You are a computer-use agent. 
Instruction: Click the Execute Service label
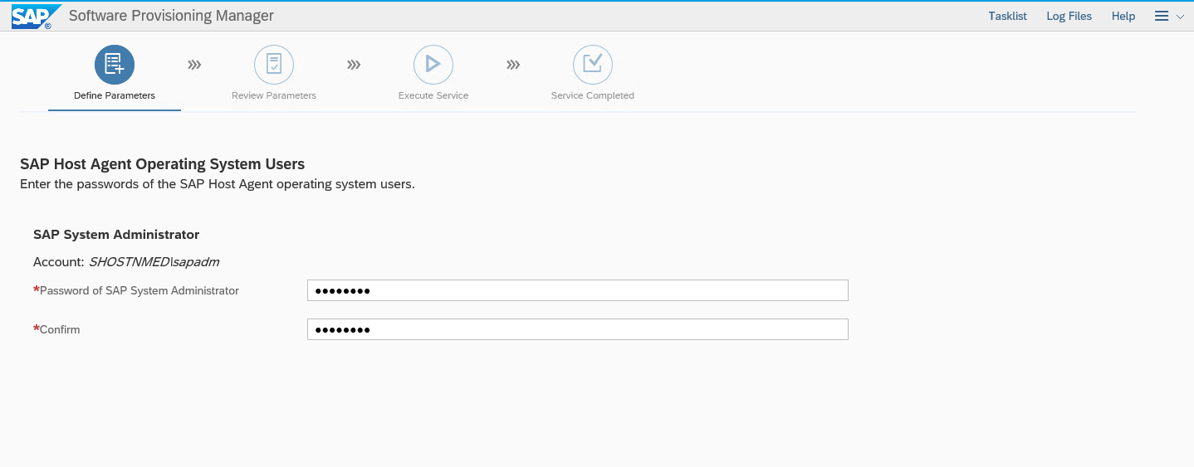433,95
